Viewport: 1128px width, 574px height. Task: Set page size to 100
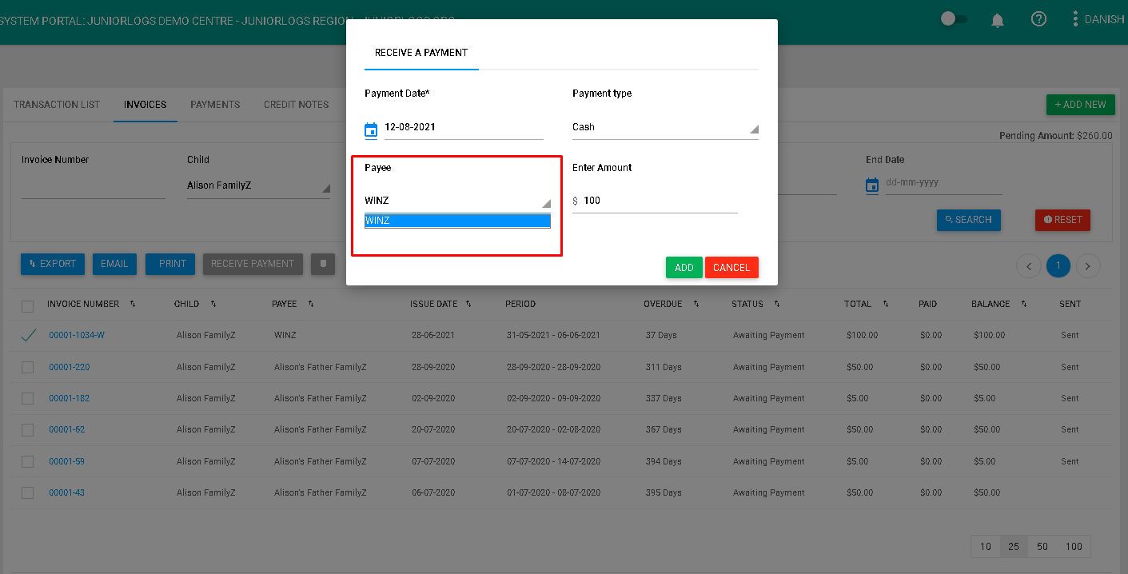1074,547
